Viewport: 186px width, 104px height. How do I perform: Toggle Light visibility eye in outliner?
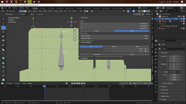(181, 28)
